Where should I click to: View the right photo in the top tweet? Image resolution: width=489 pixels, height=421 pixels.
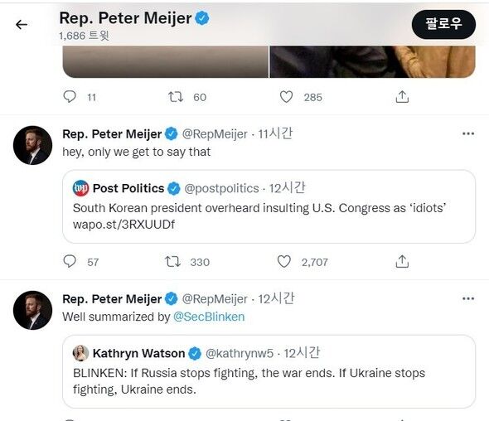(x=372, y=61)
